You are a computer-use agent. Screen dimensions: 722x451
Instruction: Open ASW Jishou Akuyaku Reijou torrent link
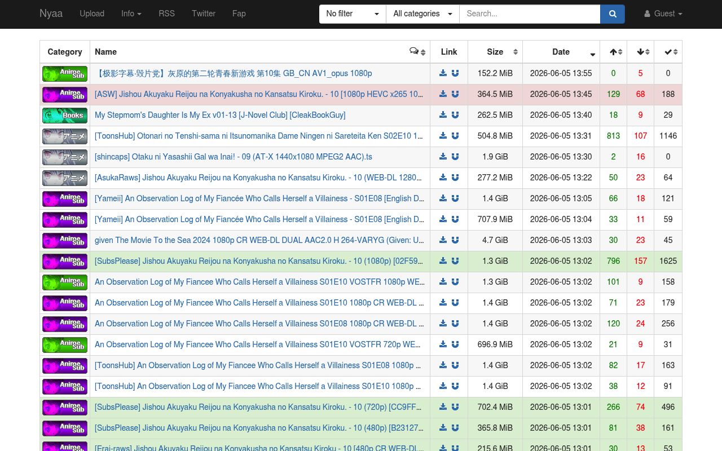point(259,94)
